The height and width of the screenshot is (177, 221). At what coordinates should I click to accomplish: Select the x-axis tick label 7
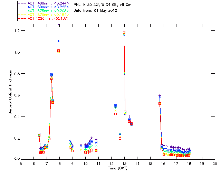point(47,164)
